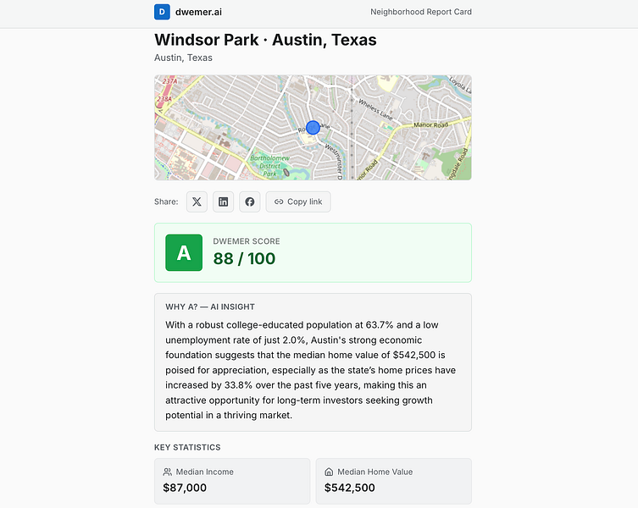Click the green A grade badge

tap(184, 252)
